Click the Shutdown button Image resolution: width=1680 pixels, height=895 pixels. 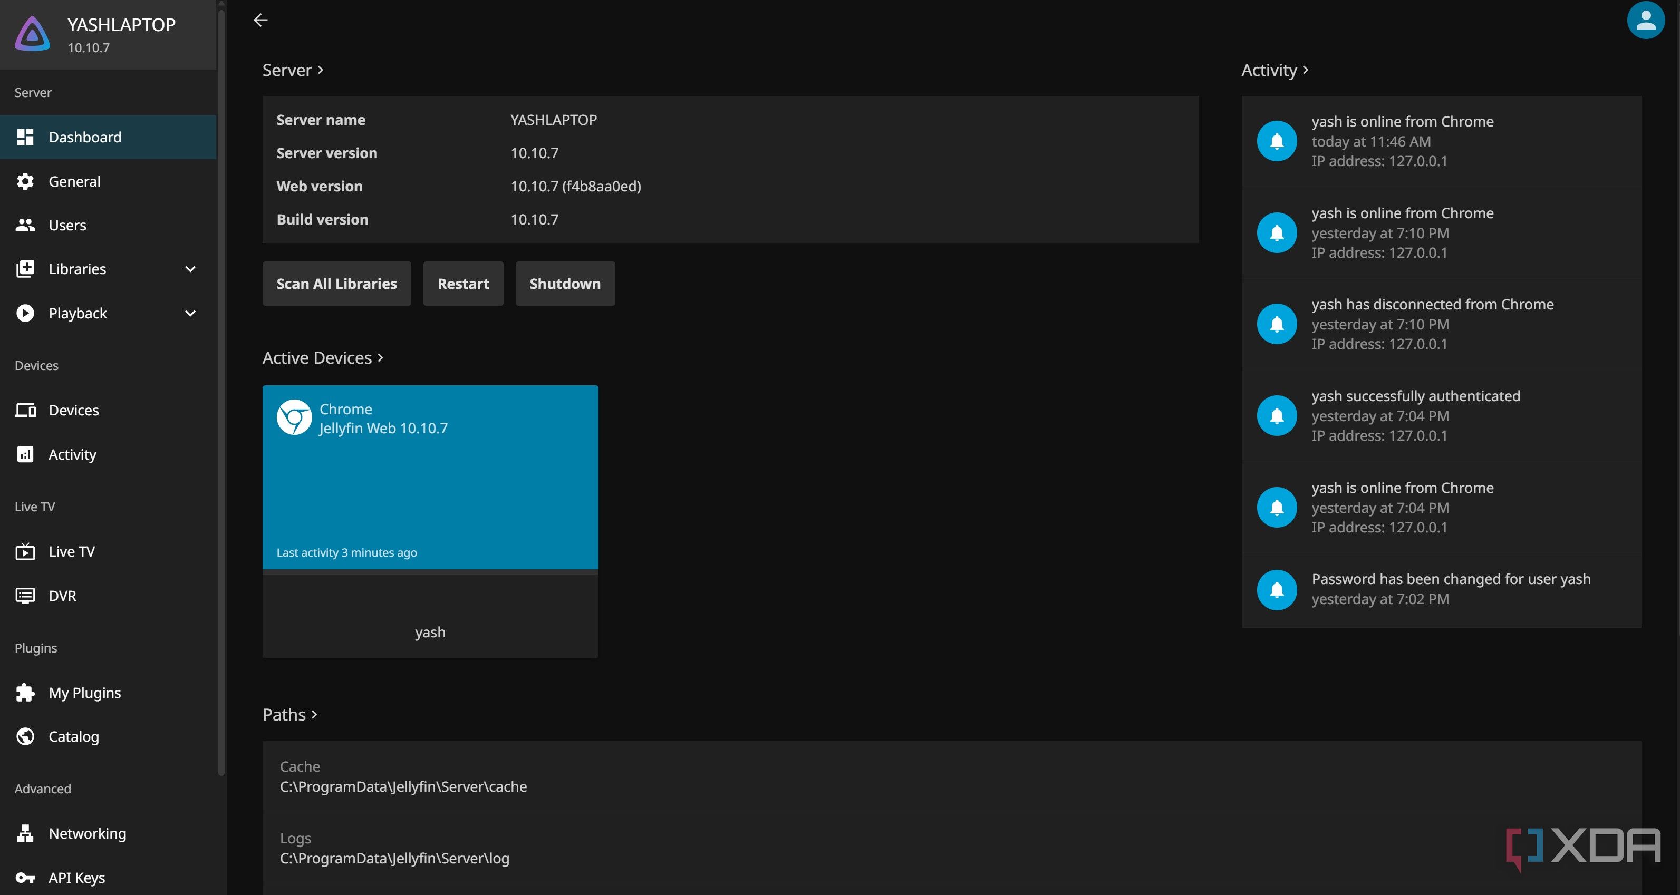564,284
